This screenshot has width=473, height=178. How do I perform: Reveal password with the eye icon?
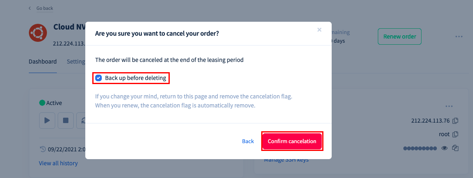click(444, 148)
